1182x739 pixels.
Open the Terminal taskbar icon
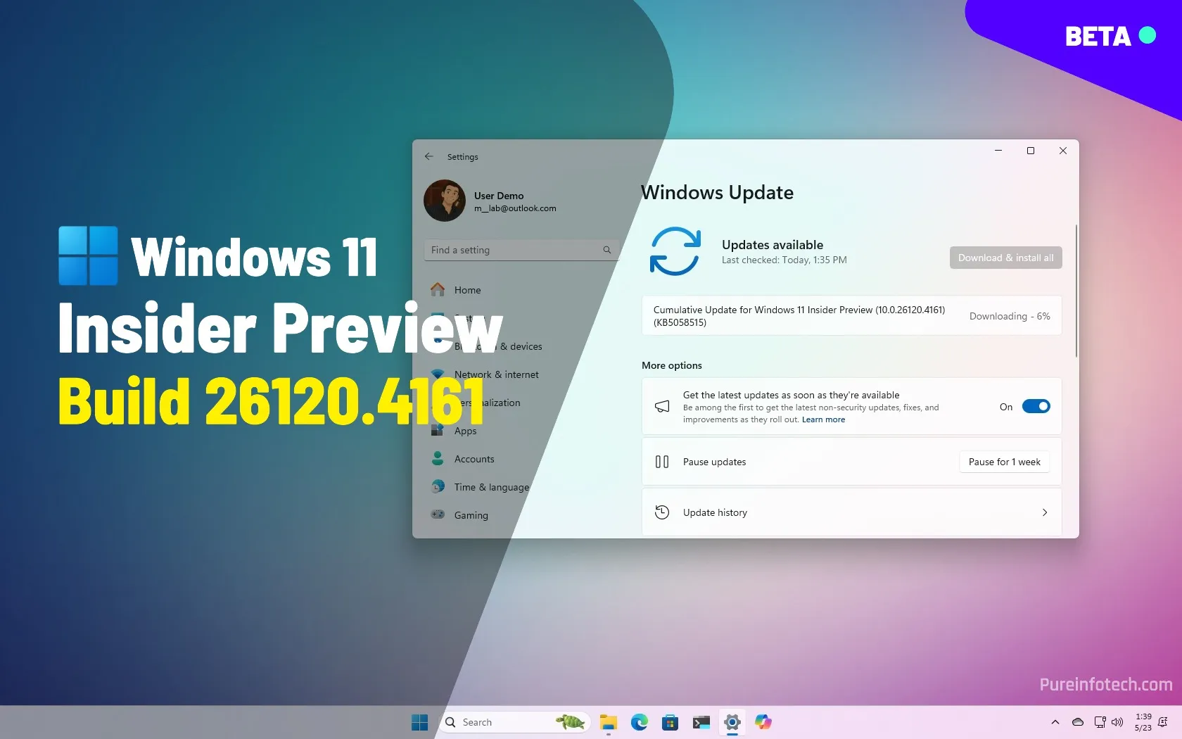click(701, 722)
